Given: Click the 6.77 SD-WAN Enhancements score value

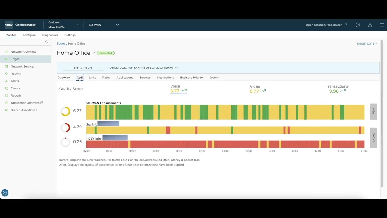Looking at the screenshot, I should coord(77,111).
